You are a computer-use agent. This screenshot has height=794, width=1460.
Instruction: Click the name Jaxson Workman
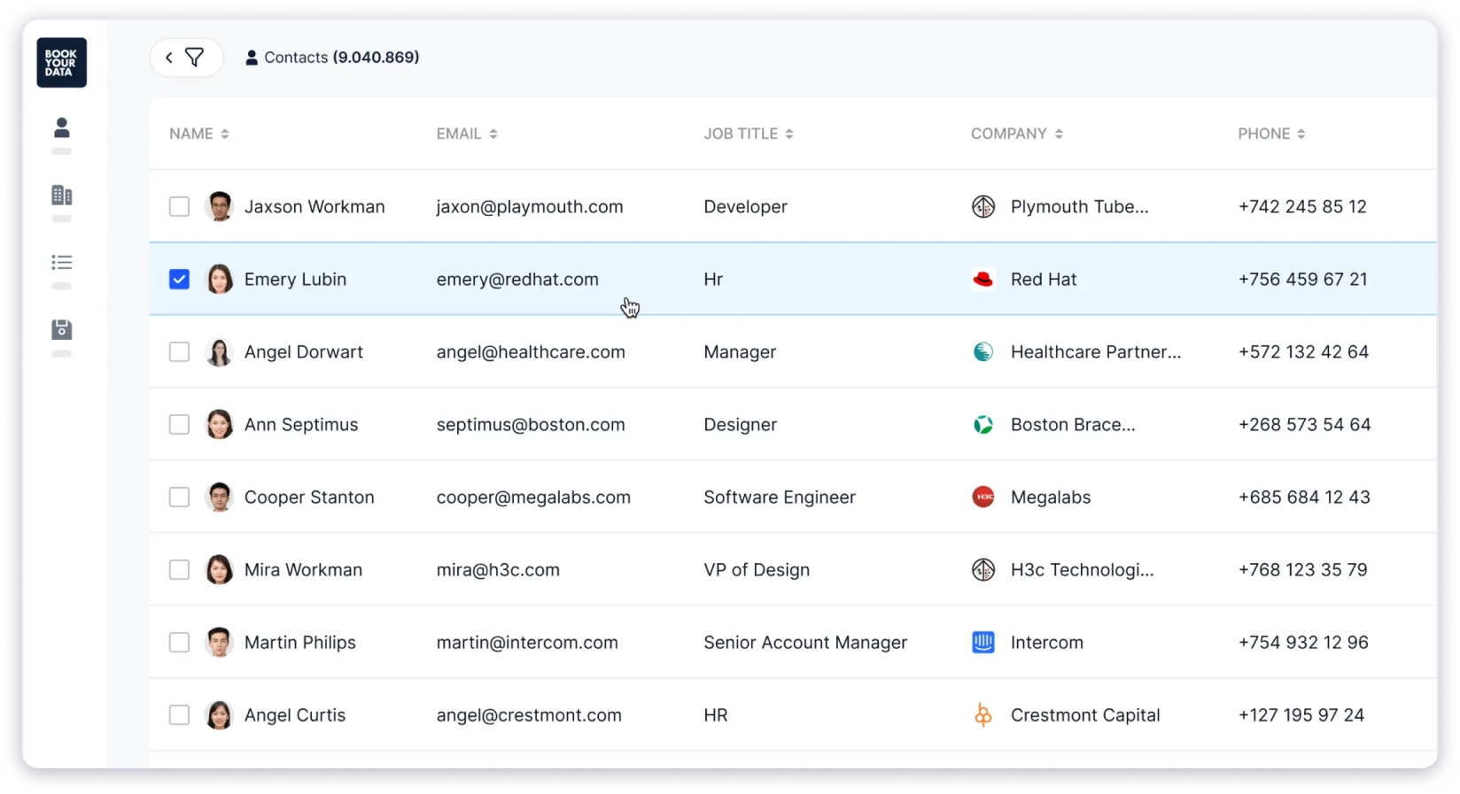(x=315, y=206)
